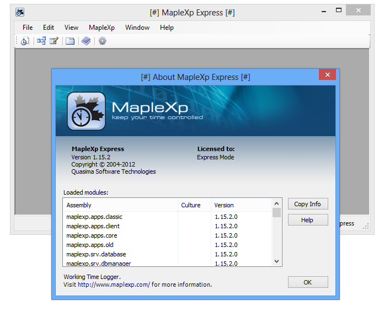Viewport: 379px width, 322px height.
Task: Click the stopwatch document toolbar icon
Action: click(x=25, y=41)
